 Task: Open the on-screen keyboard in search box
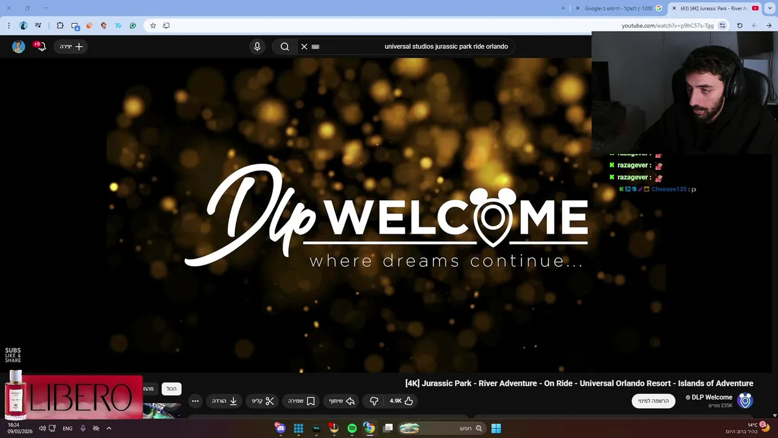point(315,46)
